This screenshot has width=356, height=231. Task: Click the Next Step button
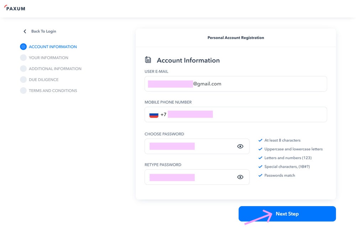[287, 214]
